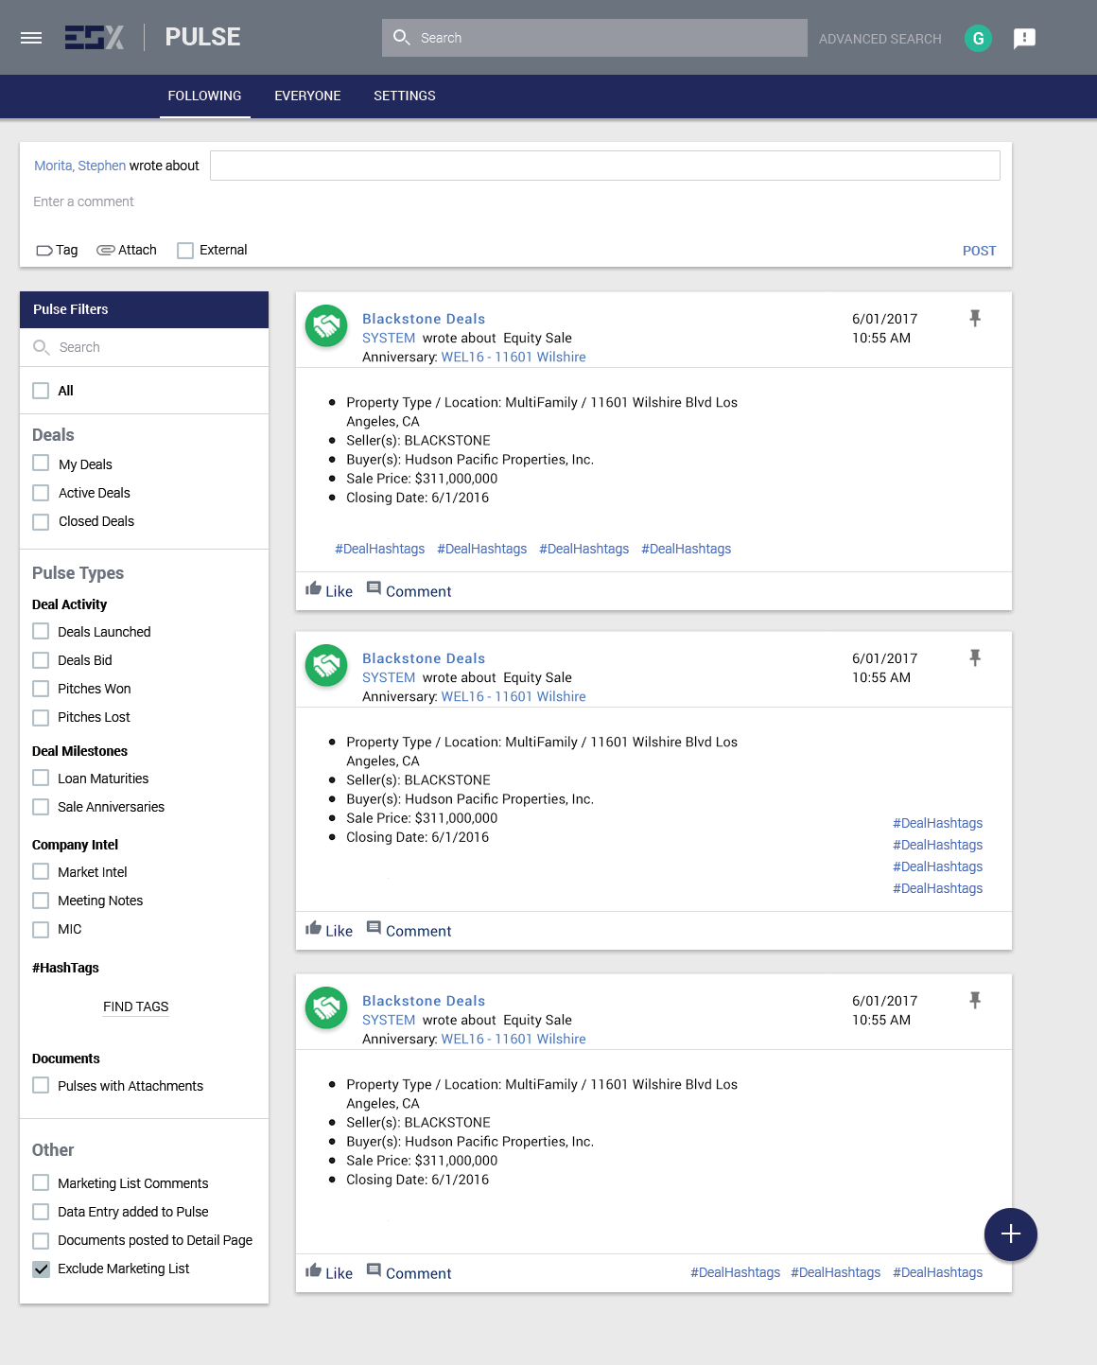Click the handshake avatar of the second pulse card
Viewport: 1097px width, 1365px height.
(326, 665)
